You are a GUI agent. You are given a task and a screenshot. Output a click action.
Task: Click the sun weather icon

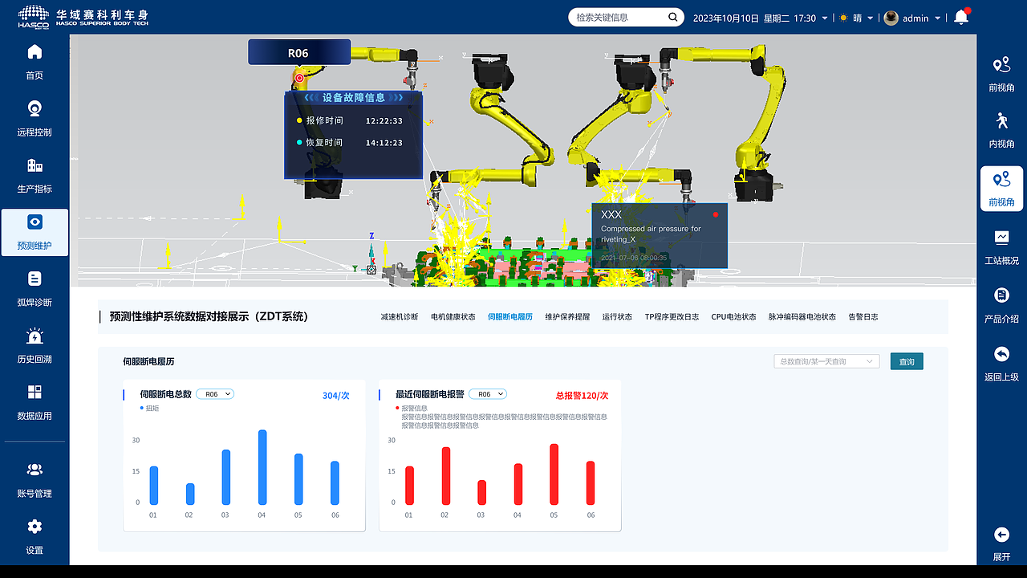coord(843,18)
